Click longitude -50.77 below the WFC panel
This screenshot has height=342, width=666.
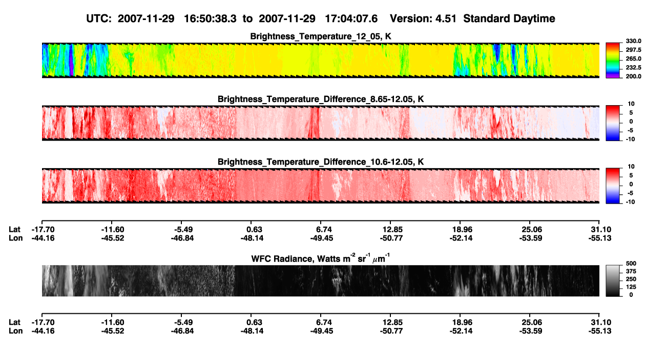(x=391, y=331)
